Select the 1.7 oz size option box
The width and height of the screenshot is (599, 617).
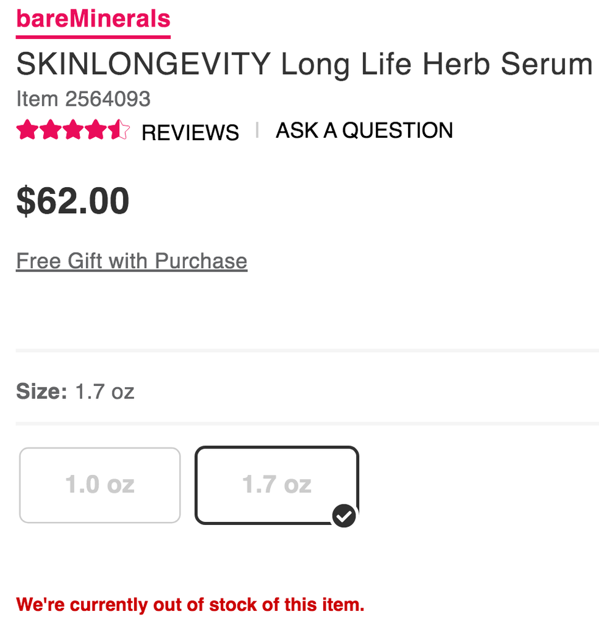coord(276,485)
